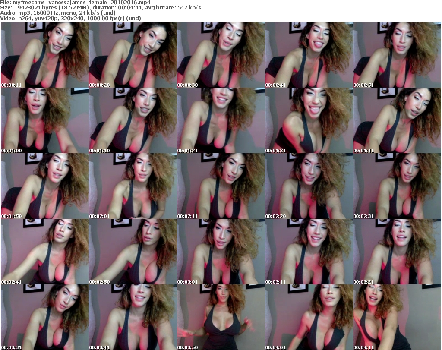Image resolution: width=442 pixels, height=350 pixels.
Task: View the thumbnail frame stamped 00:03:31
Action: click(x=45, y=317)
